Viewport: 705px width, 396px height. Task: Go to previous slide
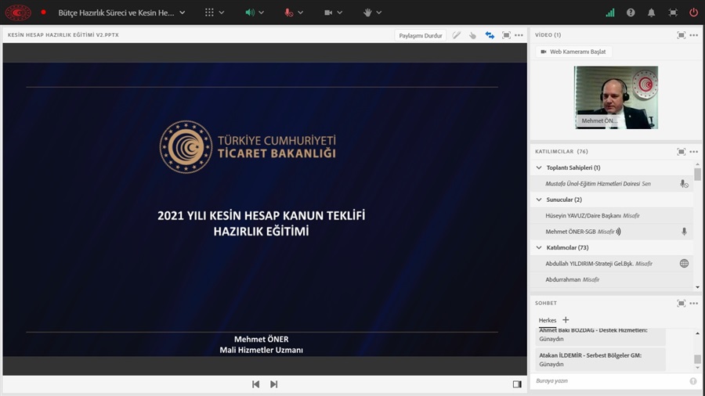point(256,384)
